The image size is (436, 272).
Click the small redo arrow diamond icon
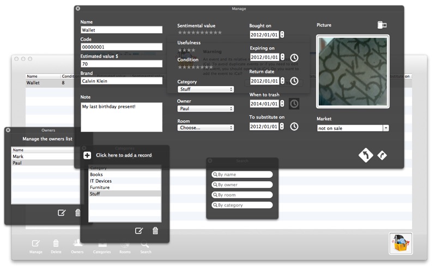point(382,155)
